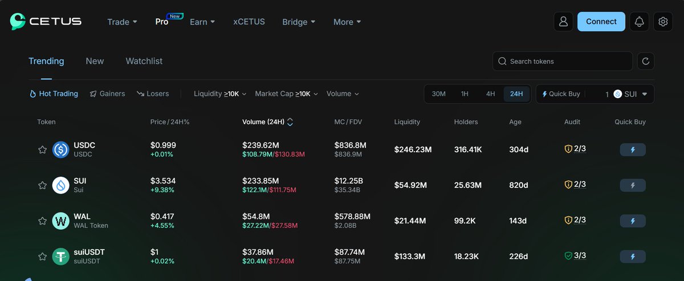
Task: Quick buy SUI lightning button
Action: pyautogui.click(x=633, y=185)
